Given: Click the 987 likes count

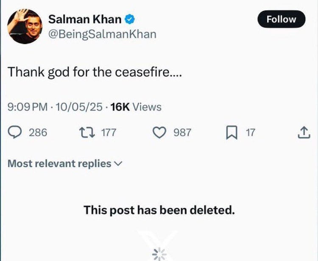Looking at the screenshot, I should tap(182, 133).
